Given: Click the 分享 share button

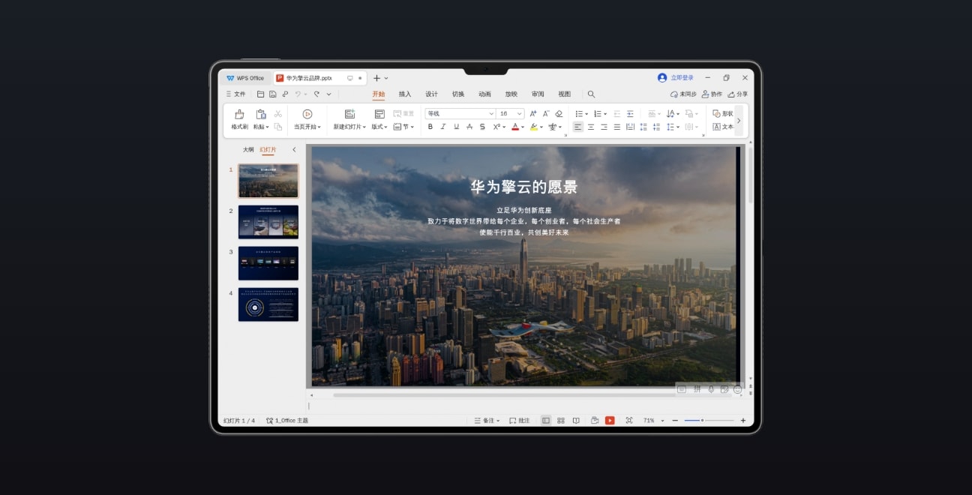Looking at the screenshot, I should 737,94.
